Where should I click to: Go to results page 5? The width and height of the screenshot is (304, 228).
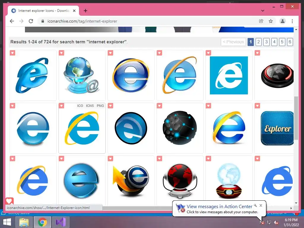tap(282, 42)
